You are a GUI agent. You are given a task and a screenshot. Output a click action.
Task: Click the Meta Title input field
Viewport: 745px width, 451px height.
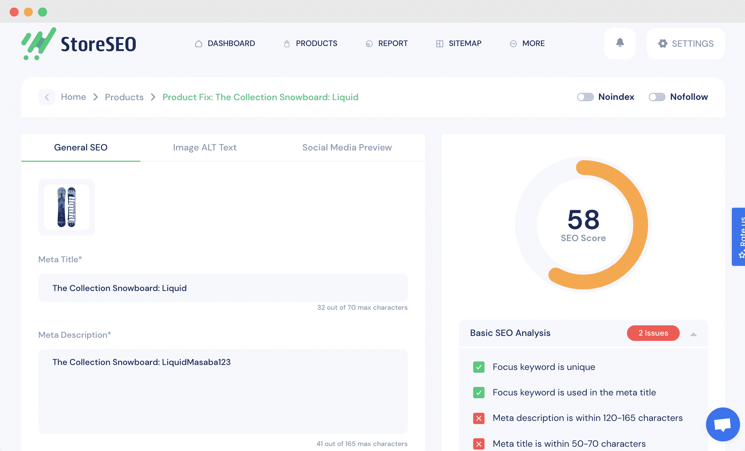[x=223, y=287]
